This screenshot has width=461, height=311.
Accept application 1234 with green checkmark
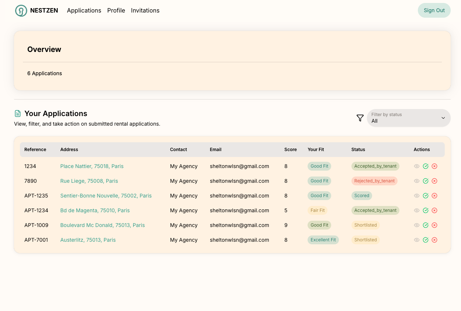click(x=426, y=166)
